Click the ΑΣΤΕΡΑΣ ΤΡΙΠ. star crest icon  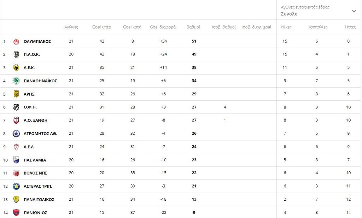click(x=16, y=186)
